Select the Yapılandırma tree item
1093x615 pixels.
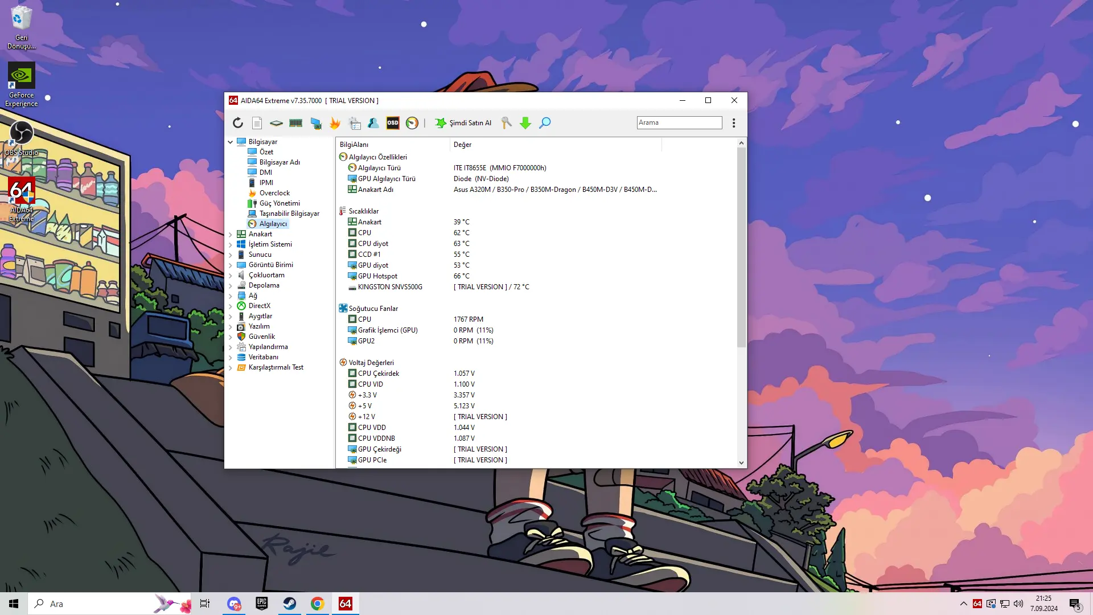(x=268, y=347)
